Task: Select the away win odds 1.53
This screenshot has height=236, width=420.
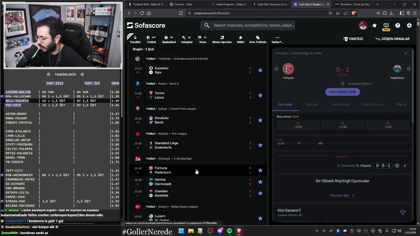Action: point(387,125)
